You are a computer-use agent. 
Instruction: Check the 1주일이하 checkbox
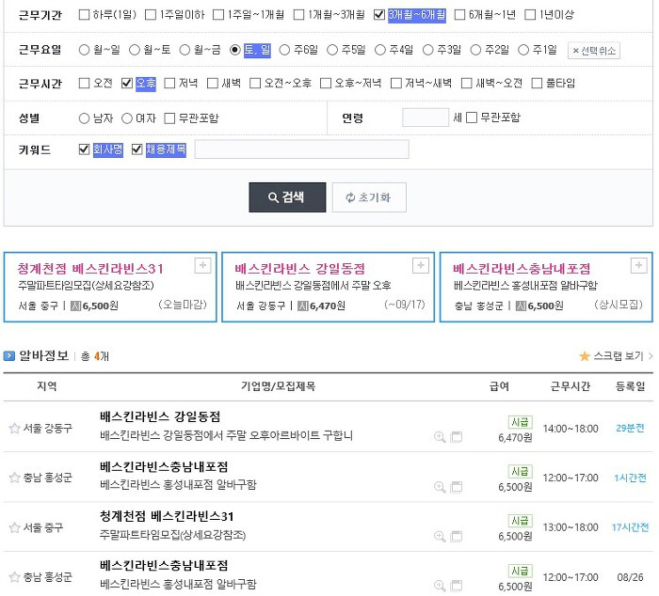[151, 15]
